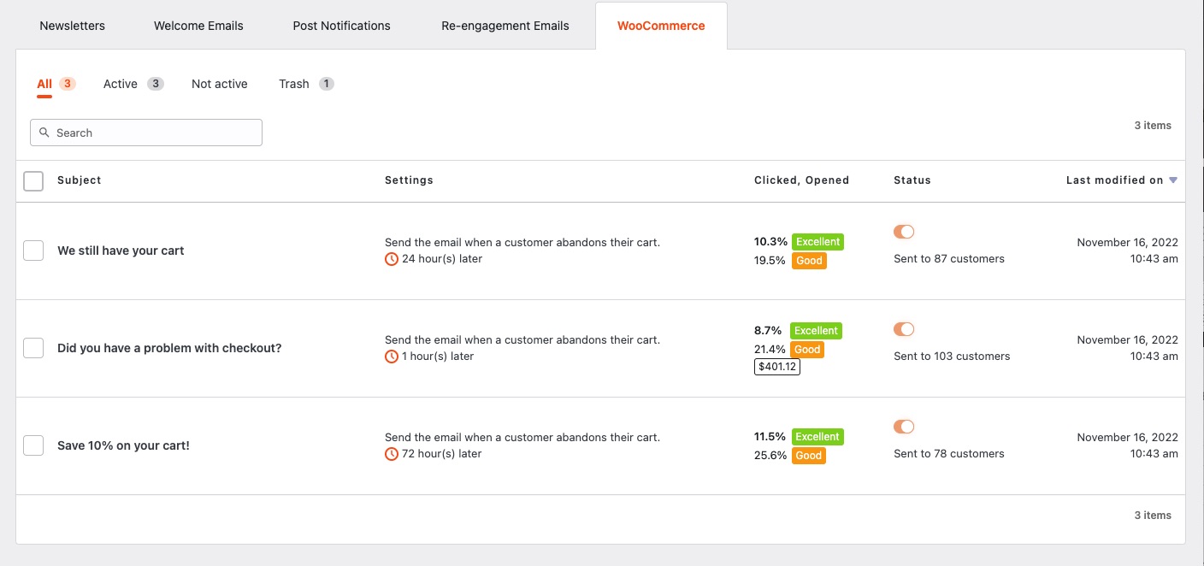The width and height of the screenshot is (1204, 566).
Task: Click the magnifier icon in the search box
Action: 44,133
